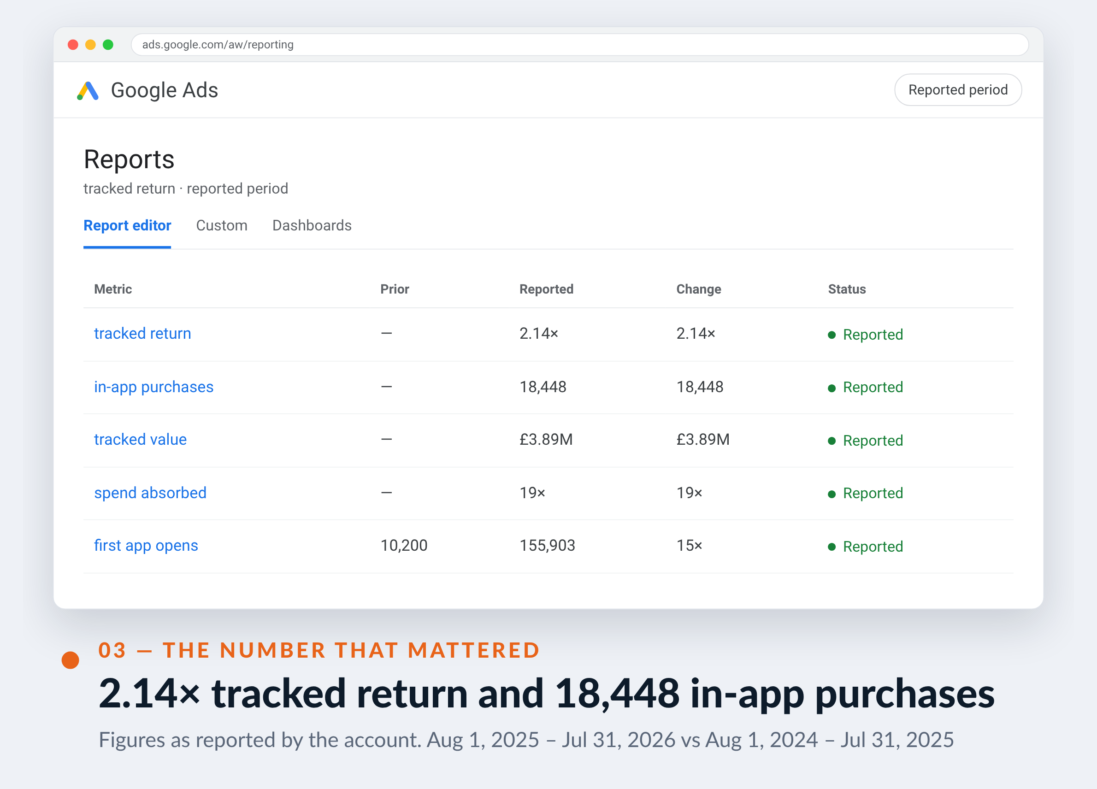Click the Change value 18,448 for in-app purchases
This screenshot has width=1097, height=789.
[x=700, y=387]
